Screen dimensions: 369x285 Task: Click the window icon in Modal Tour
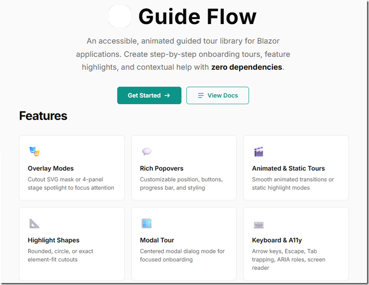146,224
